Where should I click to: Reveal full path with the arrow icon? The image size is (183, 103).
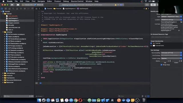[x=179, y=31]
